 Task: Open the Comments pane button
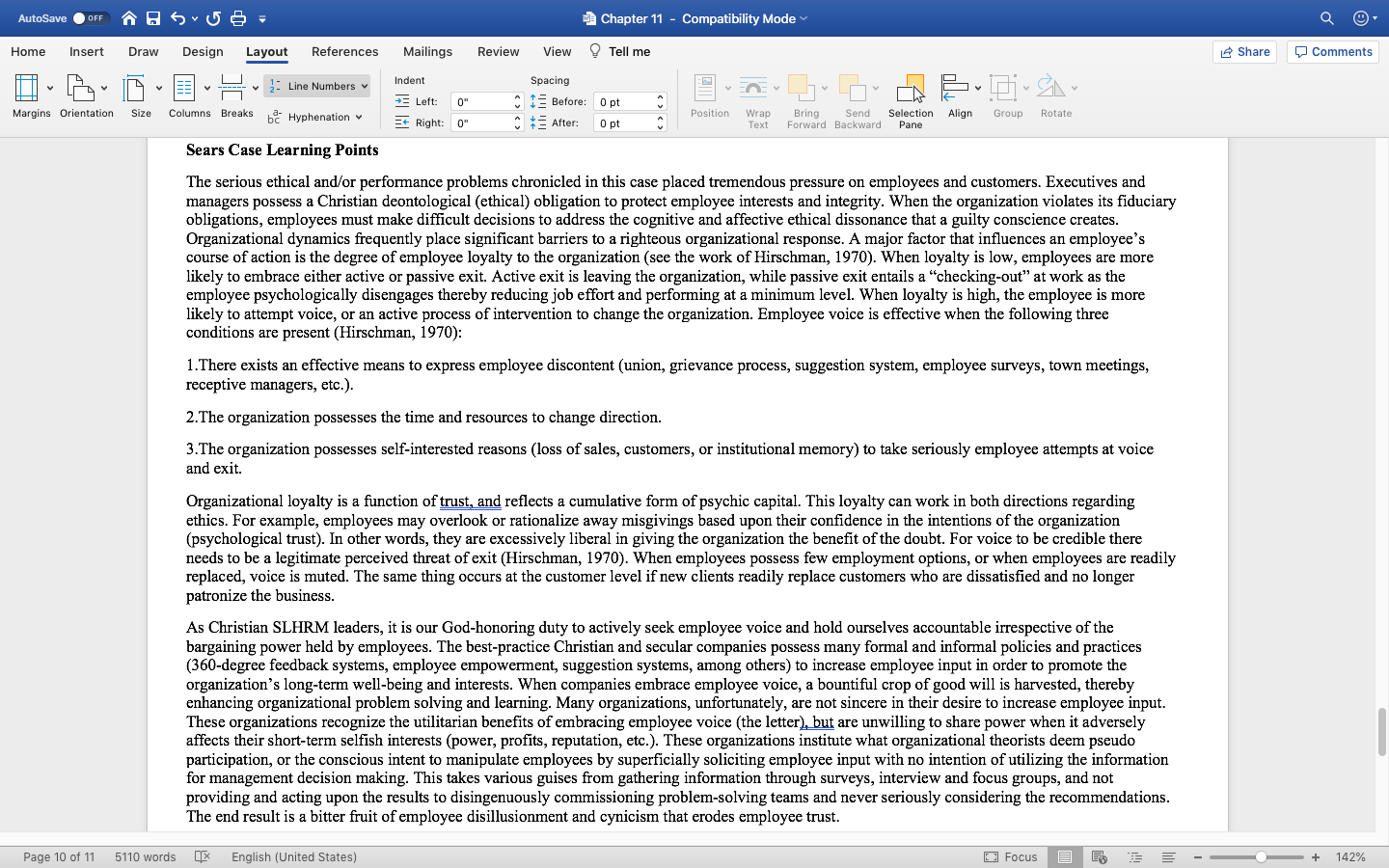click(1333, 51)
